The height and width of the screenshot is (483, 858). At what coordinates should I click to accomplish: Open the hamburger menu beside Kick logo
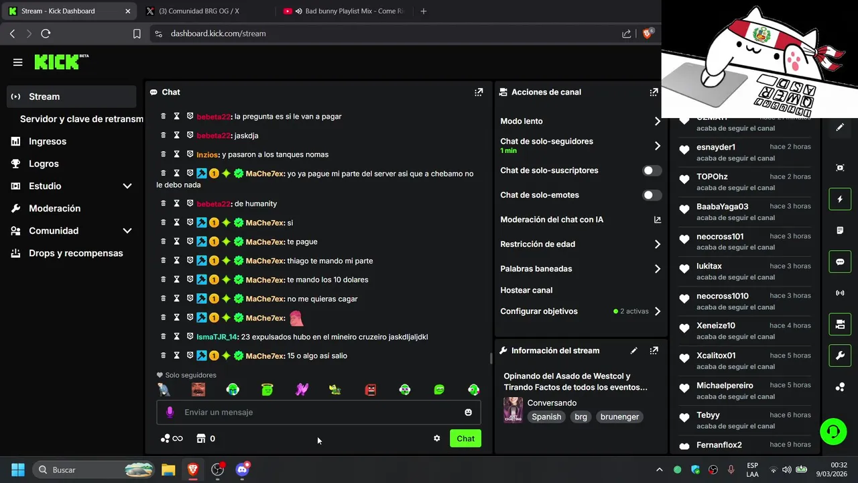tap(18, 62)
